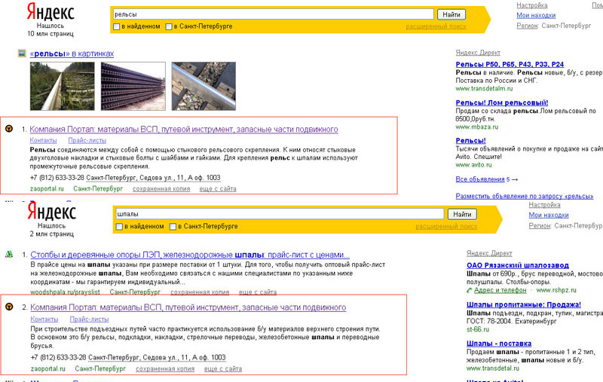Expand 'еще с сайта' under the woodshpala result
The height and width of the screenshot is (382, 603).
[257, 292]
